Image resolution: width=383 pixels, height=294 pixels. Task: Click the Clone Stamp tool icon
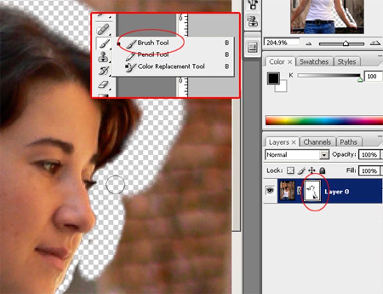point(103,57)
